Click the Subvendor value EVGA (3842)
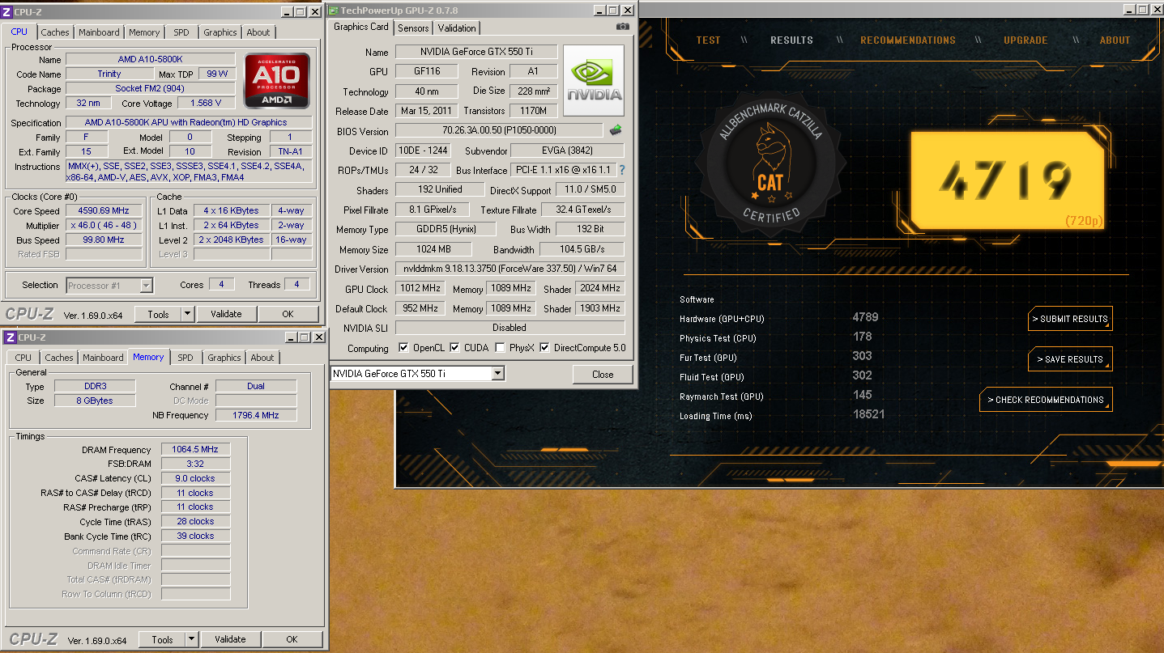Viewport: 1164px width, 653px height. tap(567, 151)
